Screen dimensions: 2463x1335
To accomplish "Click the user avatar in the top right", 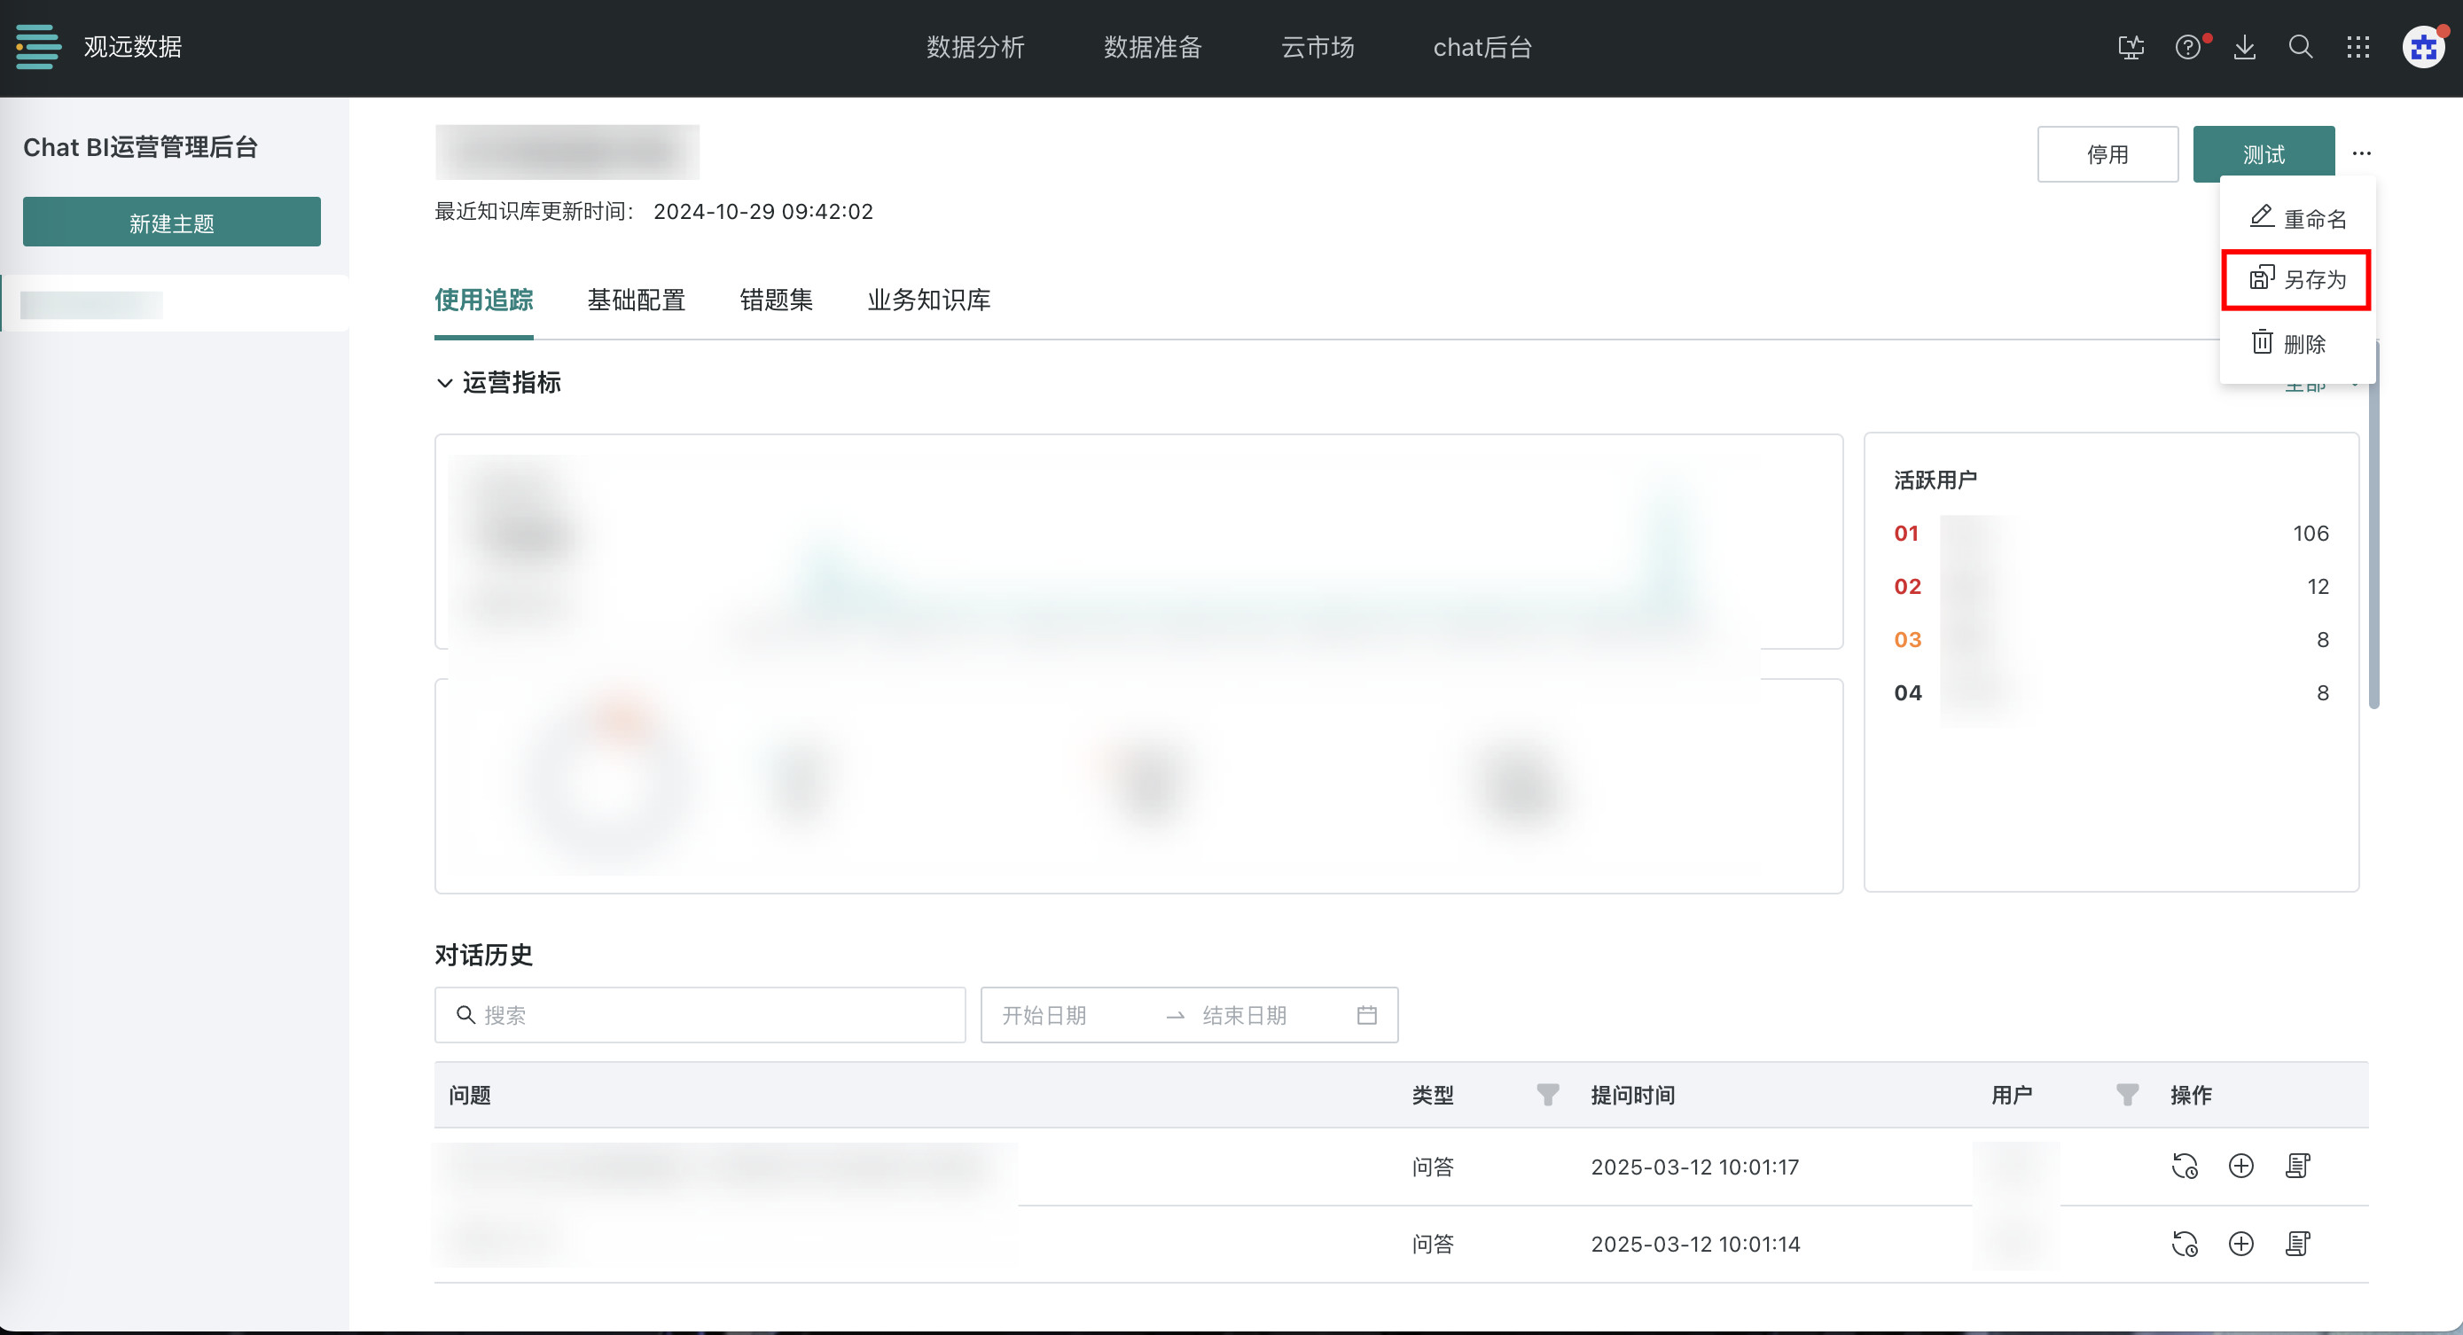I will click(2424, 47).
